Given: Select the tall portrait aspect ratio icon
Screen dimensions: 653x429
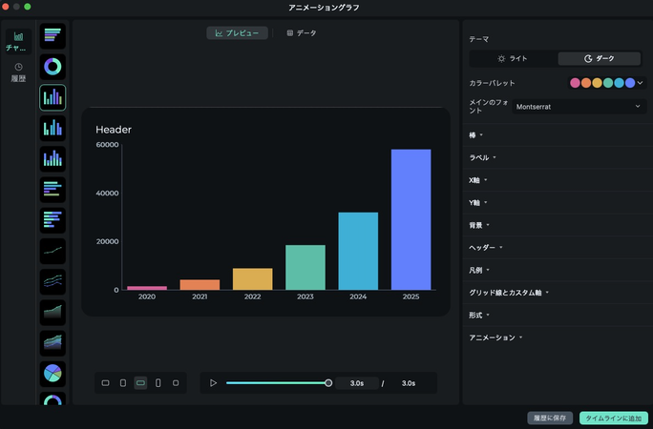Looking at the screenshot, I should coord(158,383).
